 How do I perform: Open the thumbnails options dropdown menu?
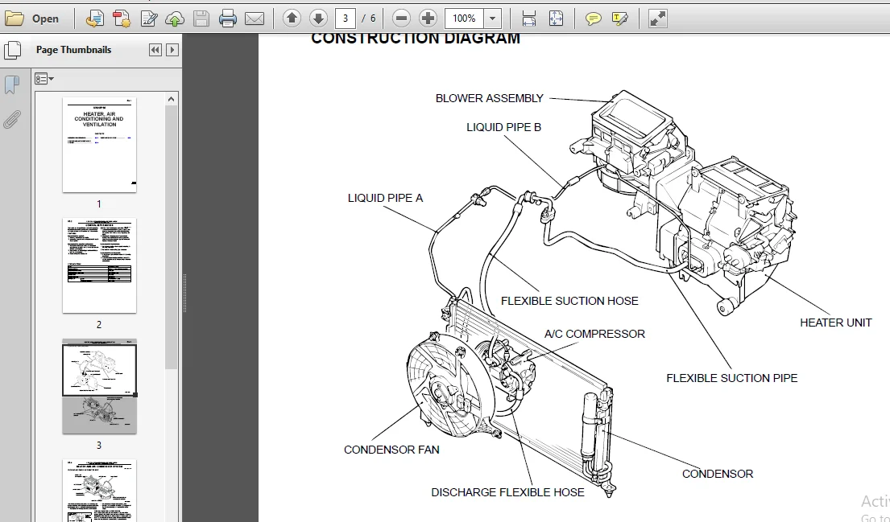click(x=43, y=79)
